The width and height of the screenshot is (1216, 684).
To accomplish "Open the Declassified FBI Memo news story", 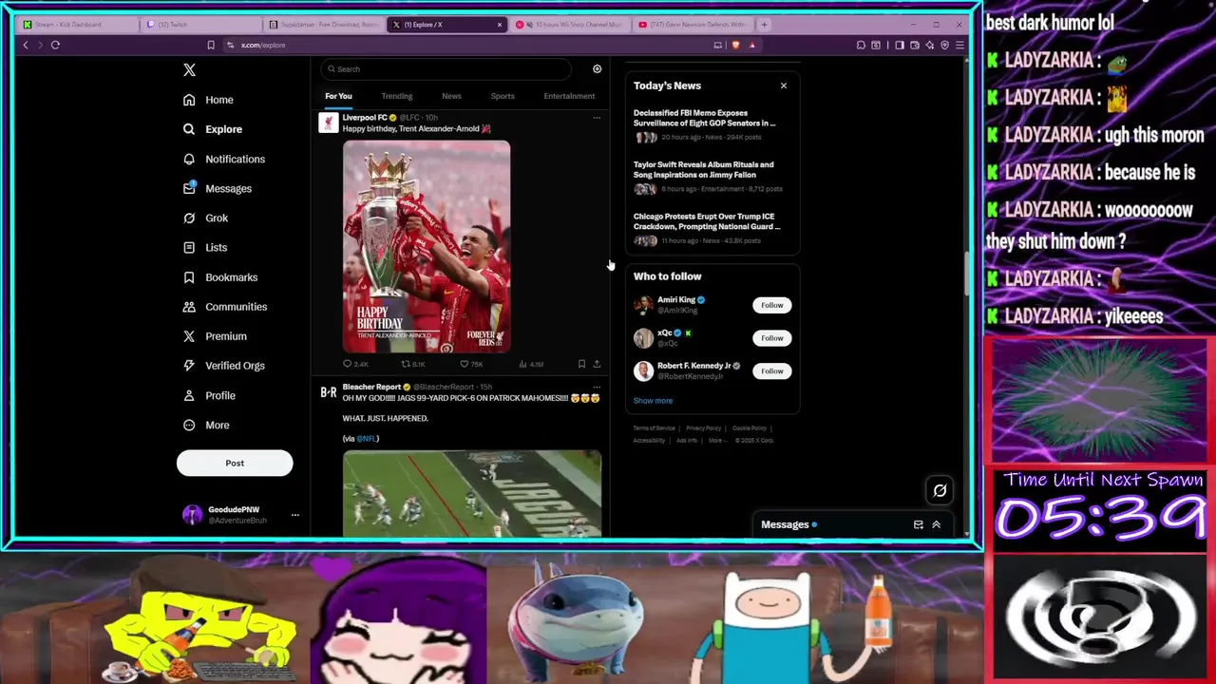I will [x=711, y=124].
